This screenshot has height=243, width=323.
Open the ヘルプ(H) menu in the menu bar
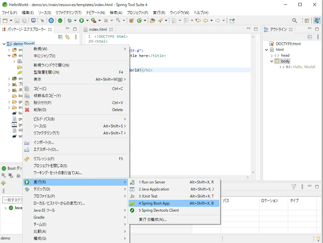pyautogui.click(x=201, y=12)
